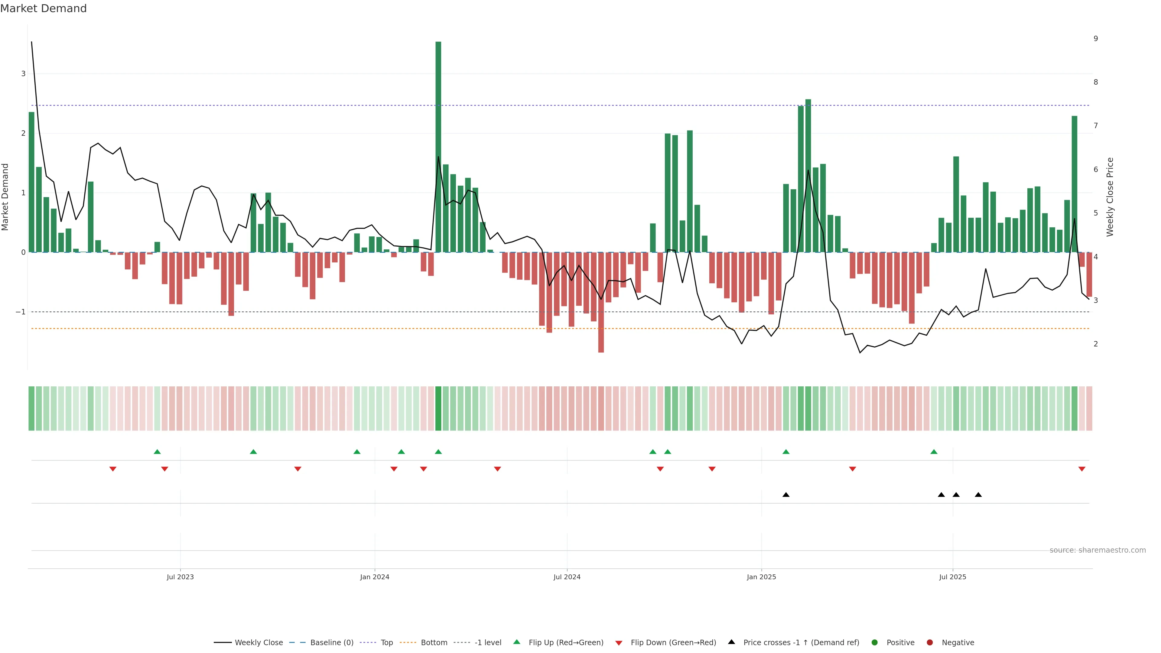Viewport: 1161px width, 653px height.
Task: Click Price crosses -1 black triangle legend
Action: click(x=731, y=642)
